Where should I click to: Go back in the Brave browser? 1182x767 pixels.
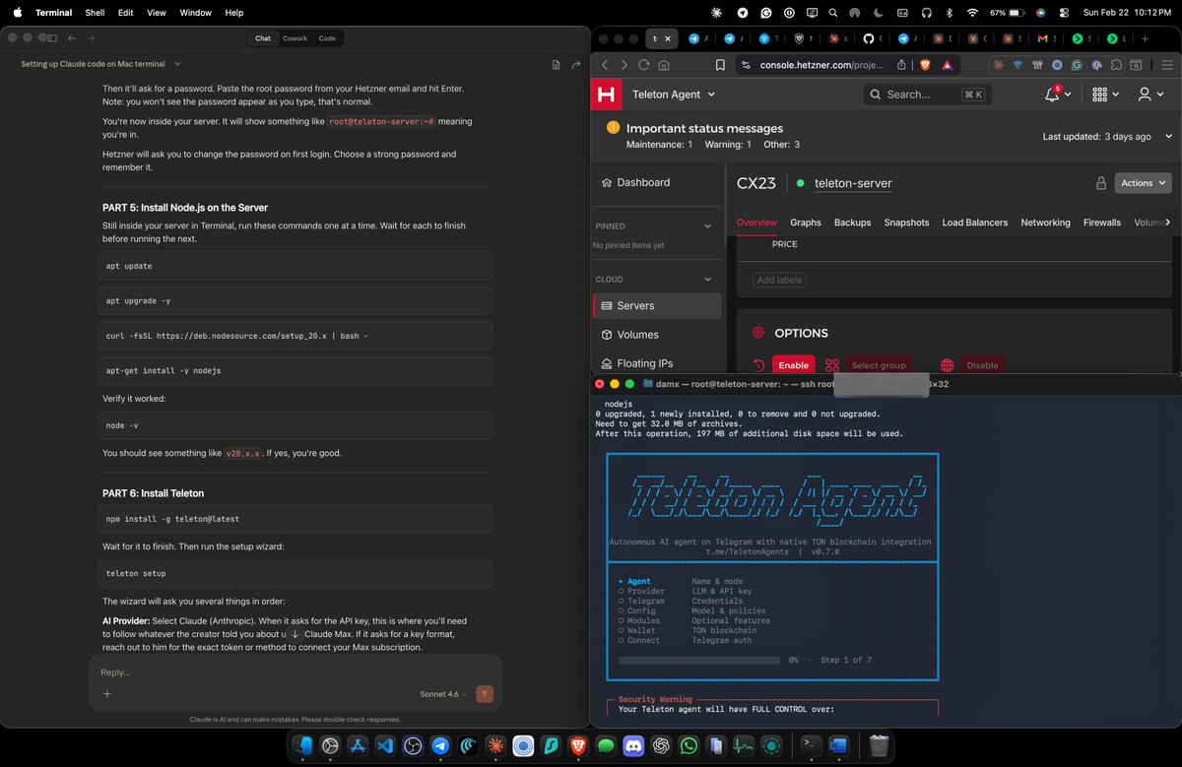coord(605,65)
